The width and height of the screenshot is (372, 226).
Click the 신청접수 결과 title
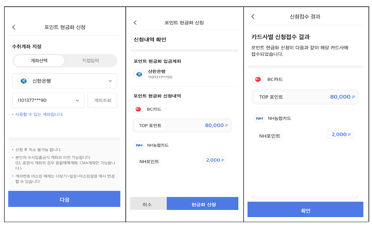click(305, 16)
